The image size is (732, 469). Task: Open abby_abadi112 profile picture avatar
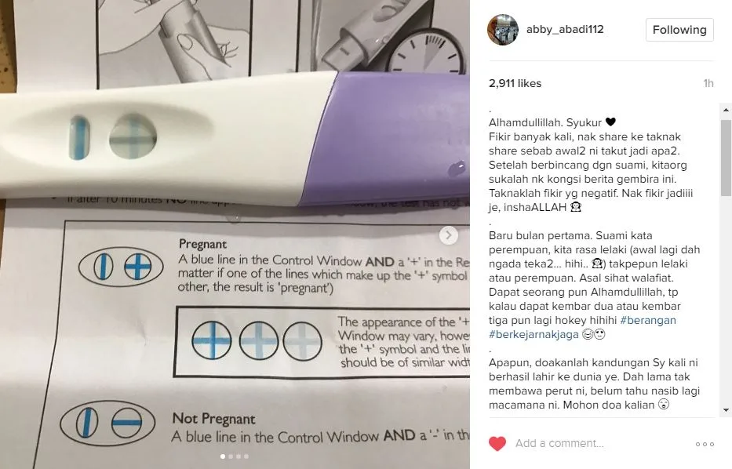503,30
